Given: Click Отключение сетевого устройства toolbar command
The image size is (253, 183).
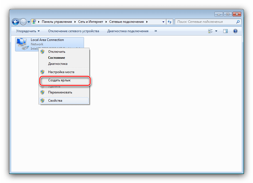Looking at the screenshot, I should click(x=74, y=31).
